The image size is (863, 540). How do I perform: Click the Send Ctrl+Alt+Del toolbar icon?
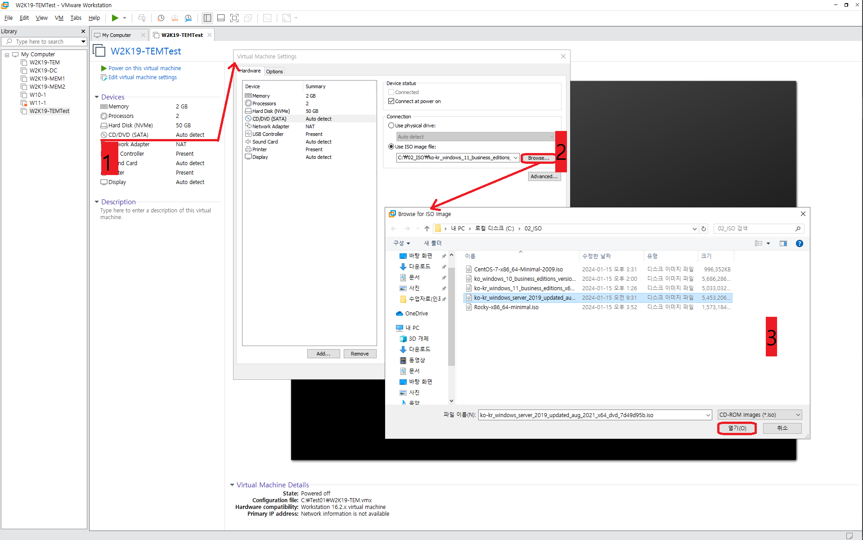coord(142,18)
